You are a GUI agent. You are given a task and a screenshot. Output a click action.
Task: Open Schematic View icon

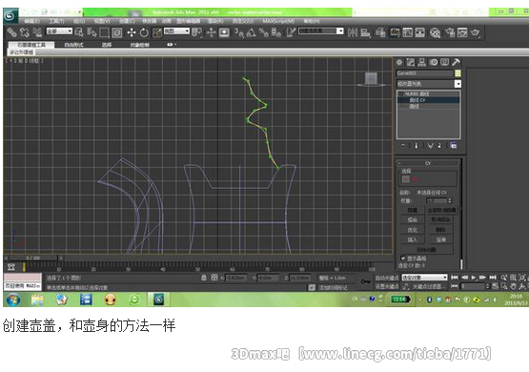point(420,32)
